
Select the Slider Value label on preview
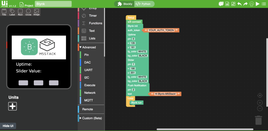click(x=29, y=71)
